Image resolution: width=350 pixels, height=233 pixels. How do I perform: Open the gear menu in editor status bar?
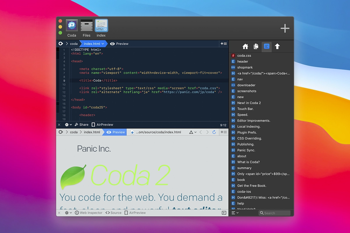click(68, 125)
